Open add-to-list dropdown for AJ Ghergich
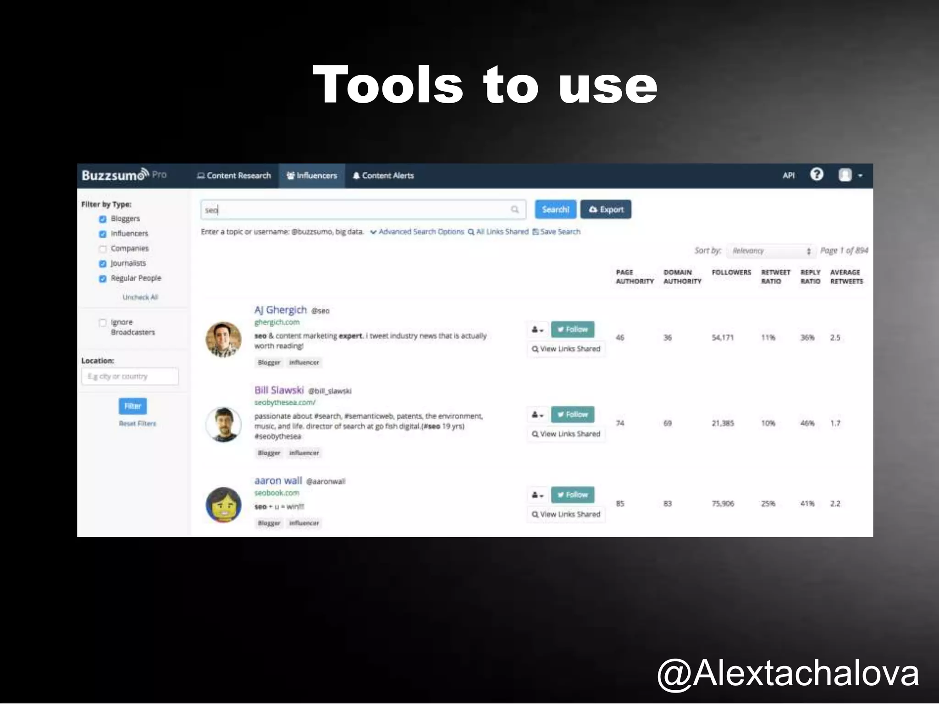The width and height of the screenshot is (939, 704). point(538,330)
